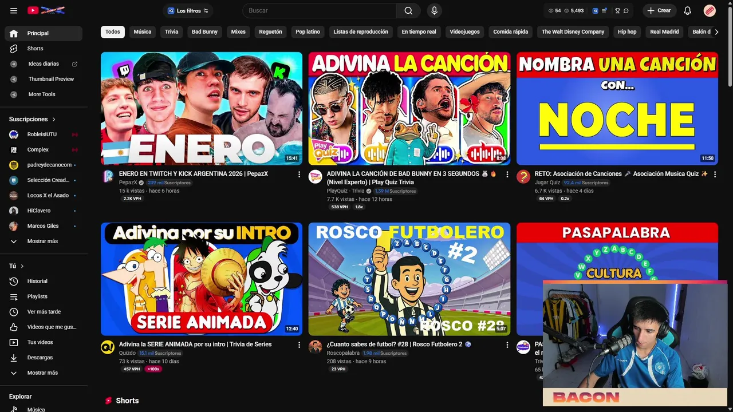
Task: Open Thumbnail Preview tool
Action: pos(44,79)
